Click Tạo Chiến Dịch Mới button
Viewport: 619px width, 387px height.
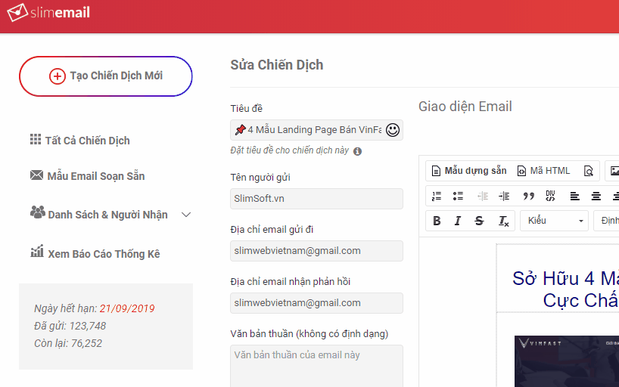point(106,76)
